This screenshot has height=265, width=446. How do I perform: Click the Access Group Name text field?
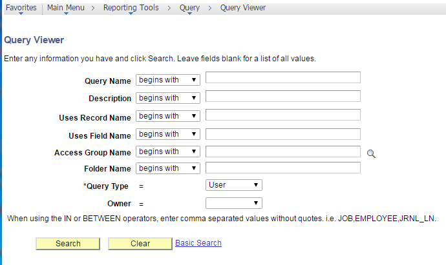283,152
